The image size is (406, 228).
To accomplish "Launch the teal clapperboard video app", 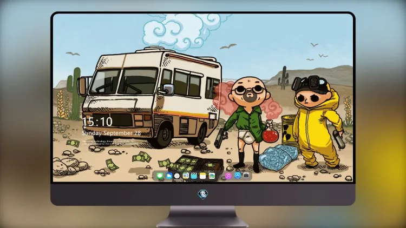I will [x=194, y=176].
